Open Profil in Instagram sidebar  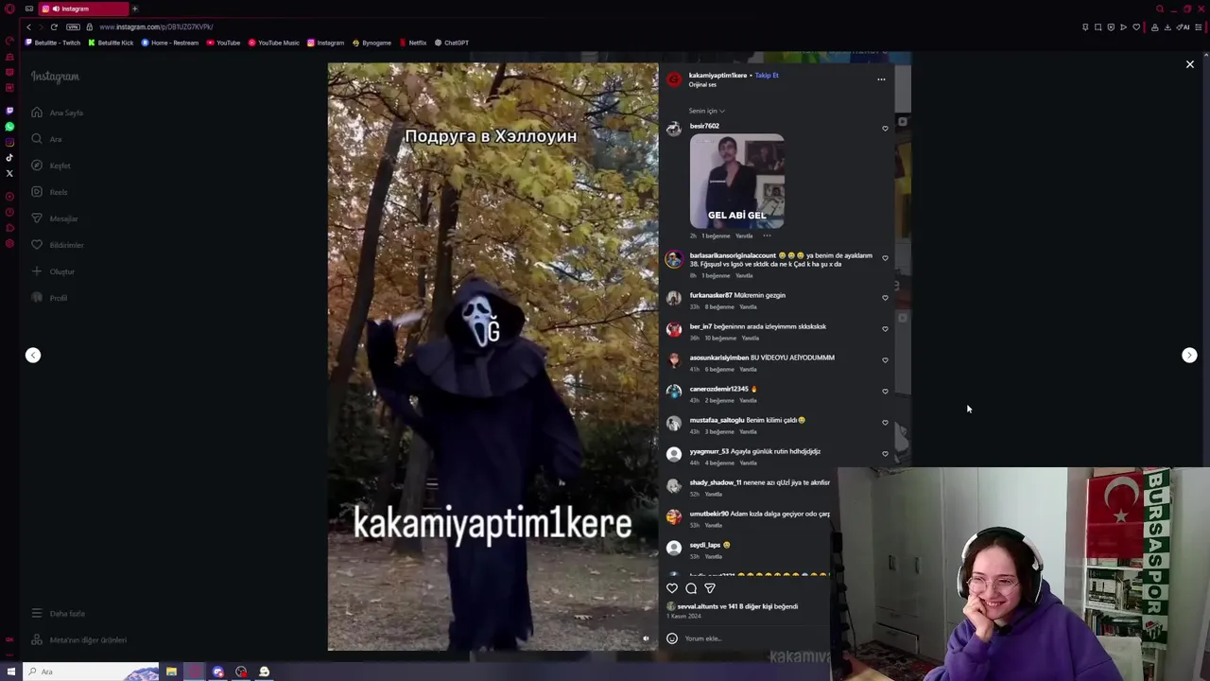[x=49, y=298]
